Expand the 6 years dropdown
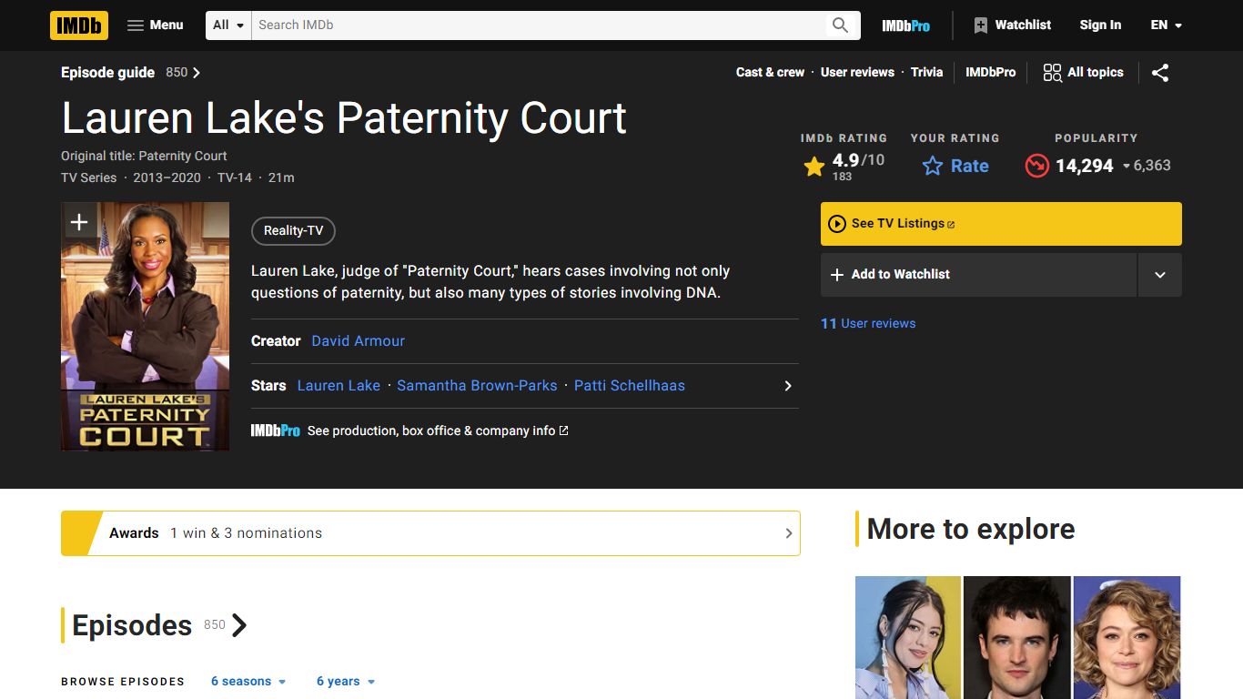Image resolution: width=1243 pixels, height=699 pixels. tap(346, 682)
